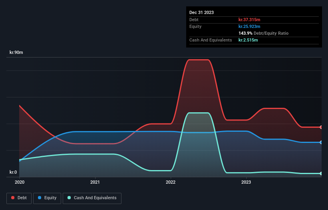
Task: Click the Equity row label in tooltip
Action: (x=195, y=26)
